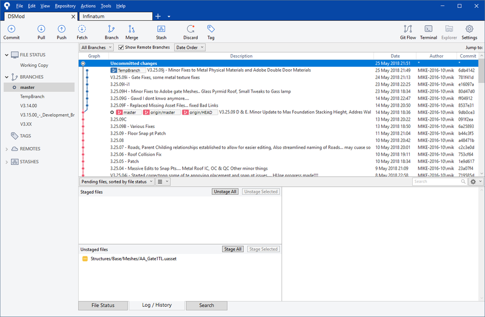This screenshot has height=317, width=485.
Task: Open the Date Order dropdown
Action: (190, 48)
